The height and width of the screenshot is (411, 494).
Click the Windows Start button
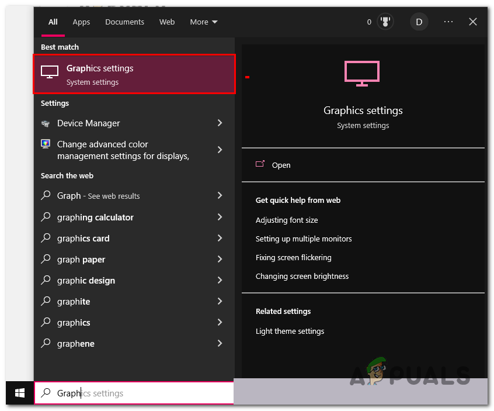coord(20,393)
